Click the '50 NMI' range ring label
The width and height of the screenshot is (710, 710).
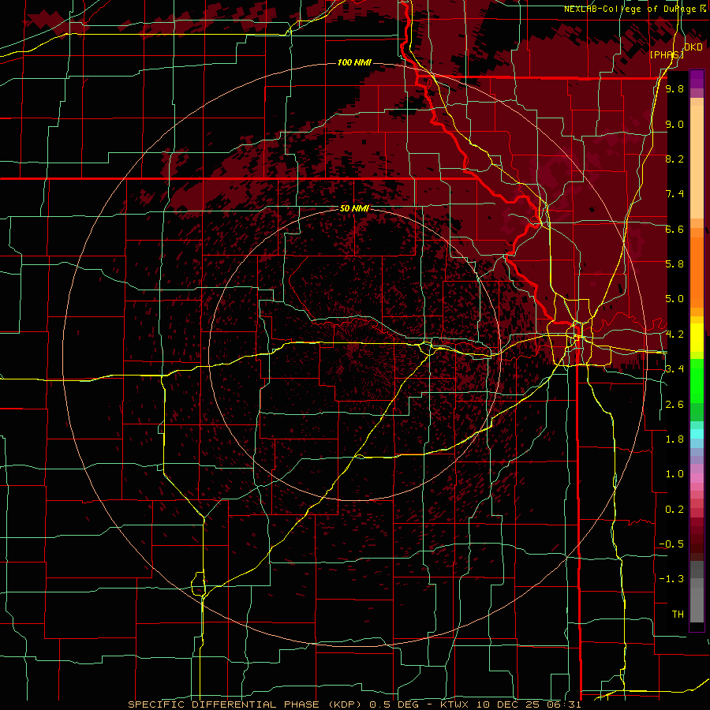tap(354, 209)
